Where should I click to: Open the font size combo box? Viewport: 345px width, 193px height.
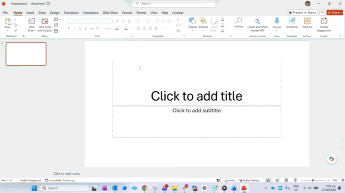point(109,21)
